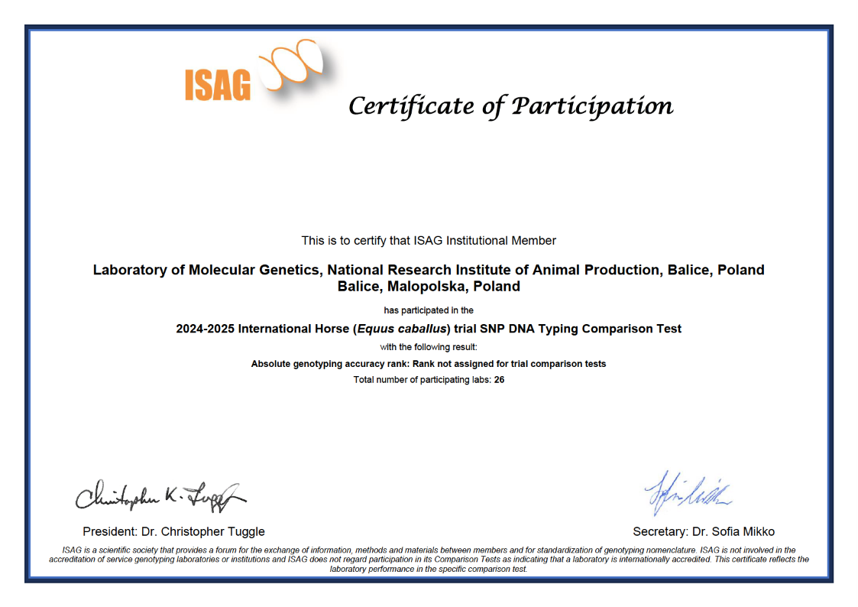Image resolution: width=858 pixels, height=607 pixels.
Task: Select the ISAG Institutional Member line
Action: click(429, 240)
